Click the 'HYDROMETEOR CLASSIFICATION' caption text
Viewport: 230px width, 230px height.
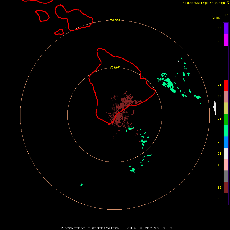click(90, 228)
